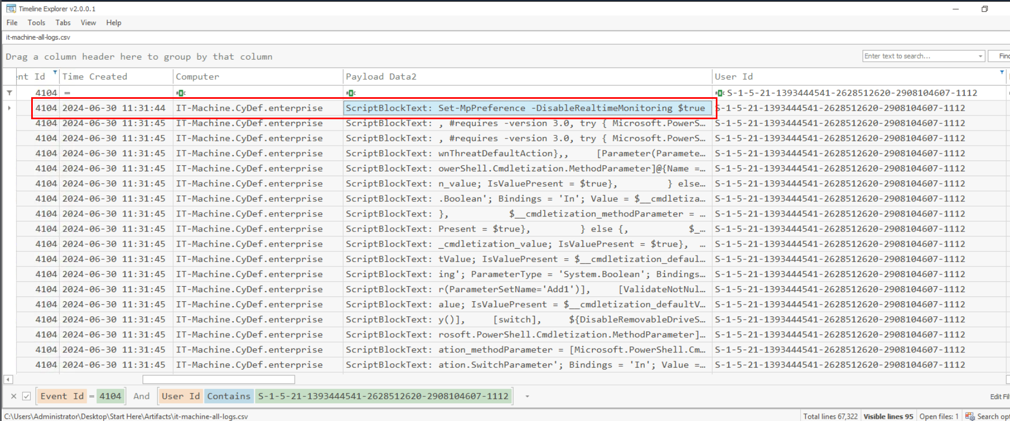Screen dimensions: 1010x421
Task: Click the Payload Data2 filter row condition icon
Action: (x=351, y=93)
